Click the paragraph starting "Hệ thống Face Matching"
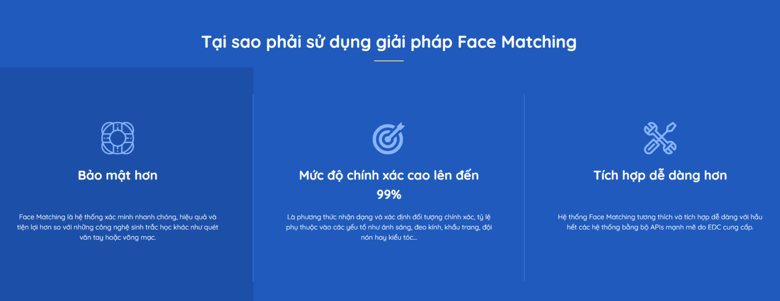 coord(660,222)
